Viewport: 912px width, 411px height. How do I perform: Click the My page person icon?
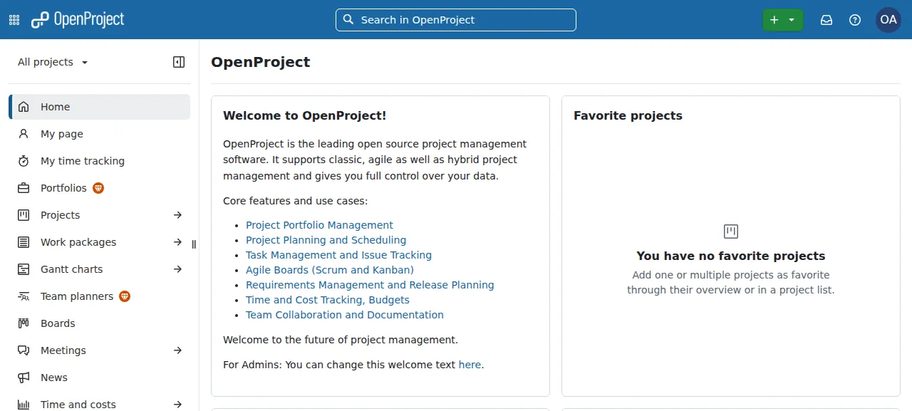(24, 134)
